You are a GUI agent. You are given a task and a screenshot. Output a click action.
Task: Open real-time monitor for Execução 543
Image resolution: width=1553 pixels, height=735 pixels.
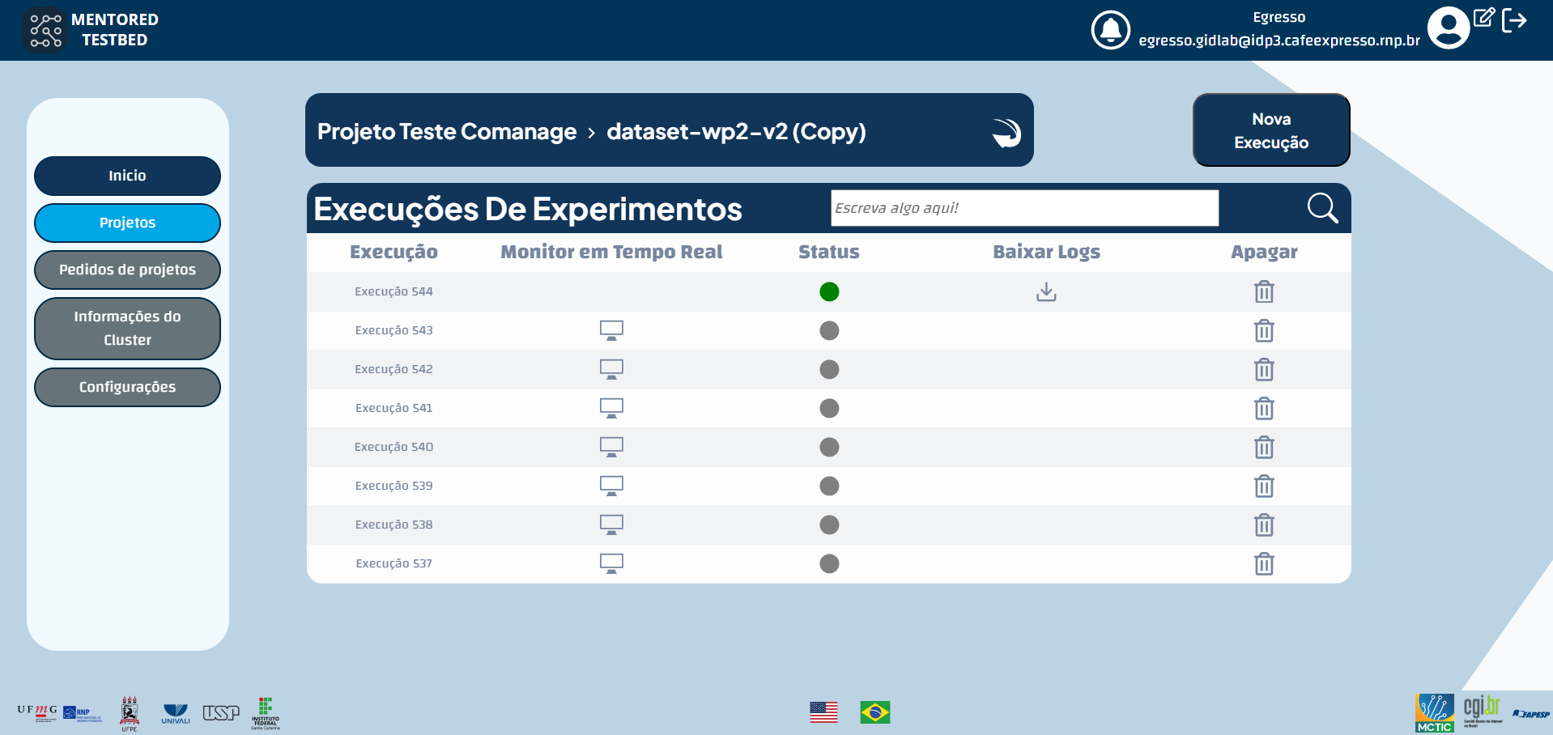click(x=611, y=330)
